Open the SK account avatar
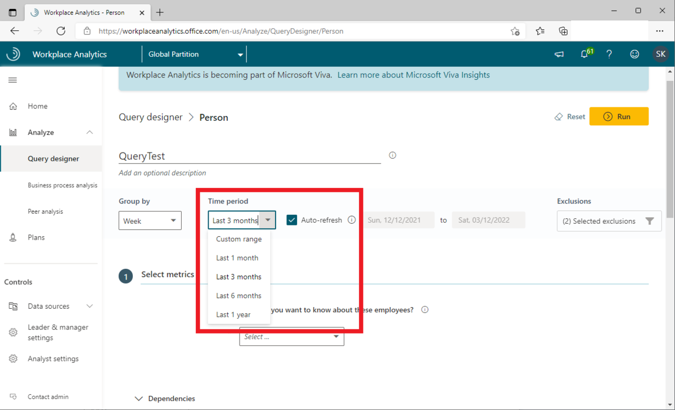Image resolution: width=675 pixels, height=410 pixels. click(660, 55)
